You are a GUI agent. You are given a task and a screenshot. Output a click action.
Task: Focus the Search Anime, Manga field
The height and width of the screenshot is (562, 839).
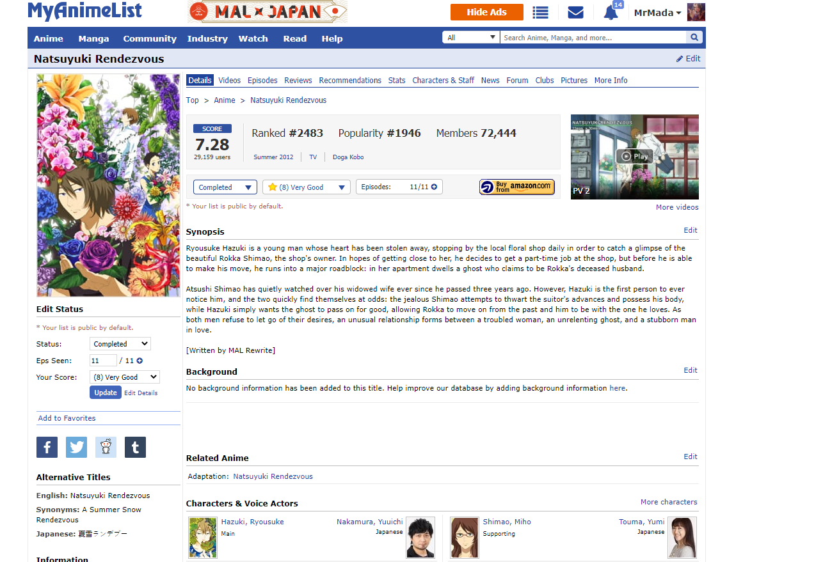pos(593,38)
